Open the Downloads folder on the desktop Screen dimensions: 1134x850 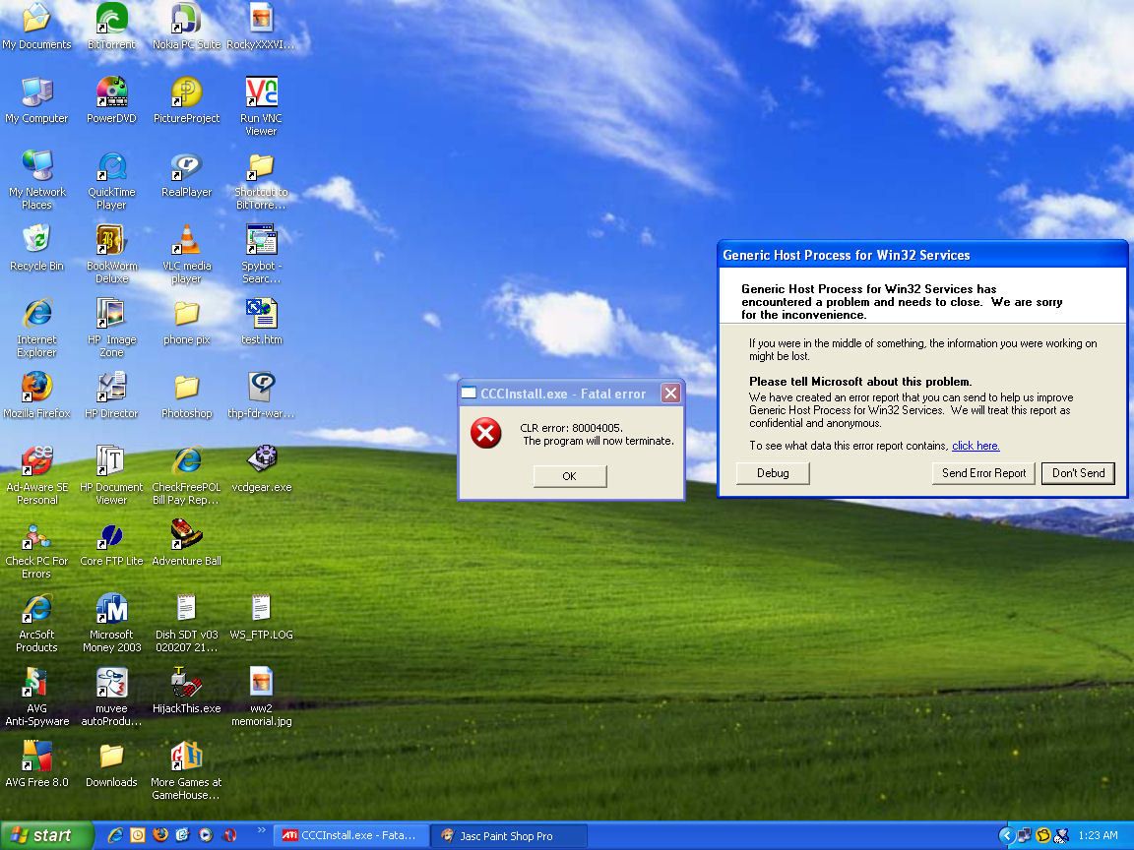[111, 764]
